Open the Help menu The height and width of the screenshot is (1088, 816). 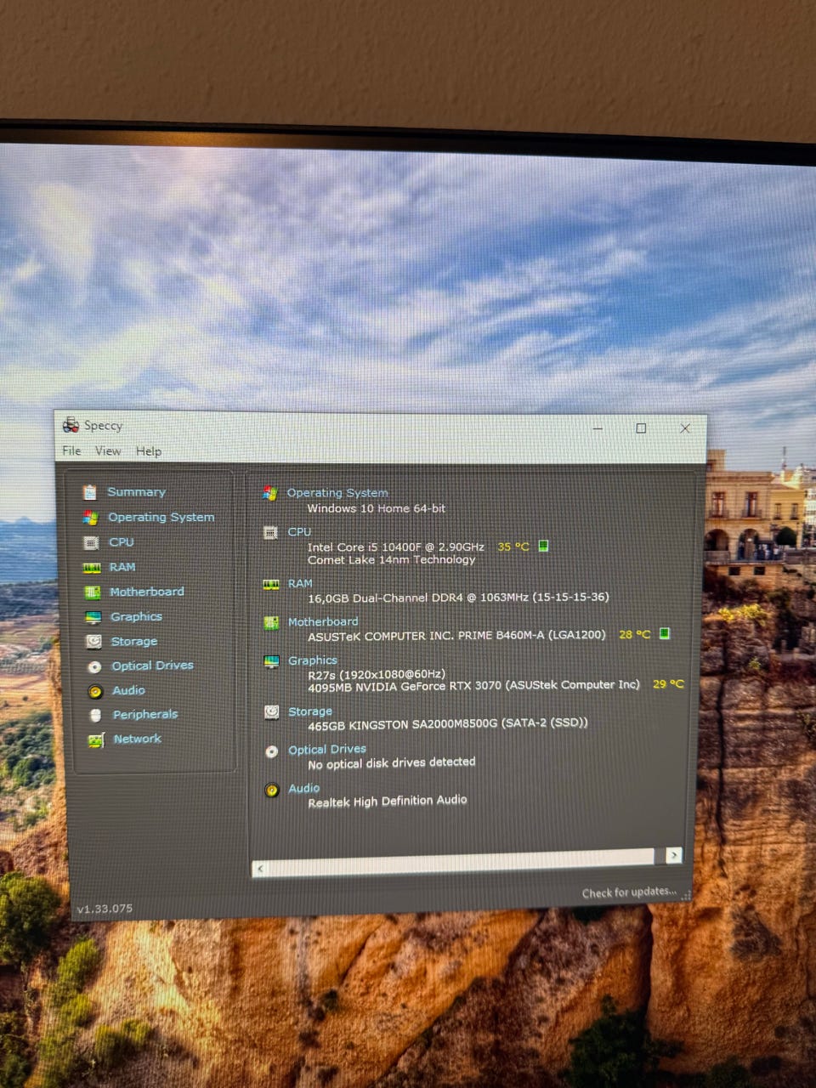coord(149,450)
